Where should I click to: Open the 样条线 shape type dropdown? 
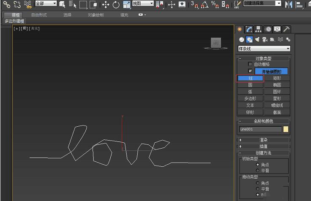click(264, 49)
